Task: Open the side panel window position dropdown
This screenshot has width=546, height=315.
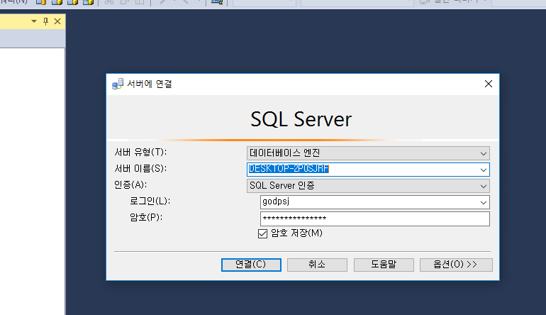Action: pos(34,21)
